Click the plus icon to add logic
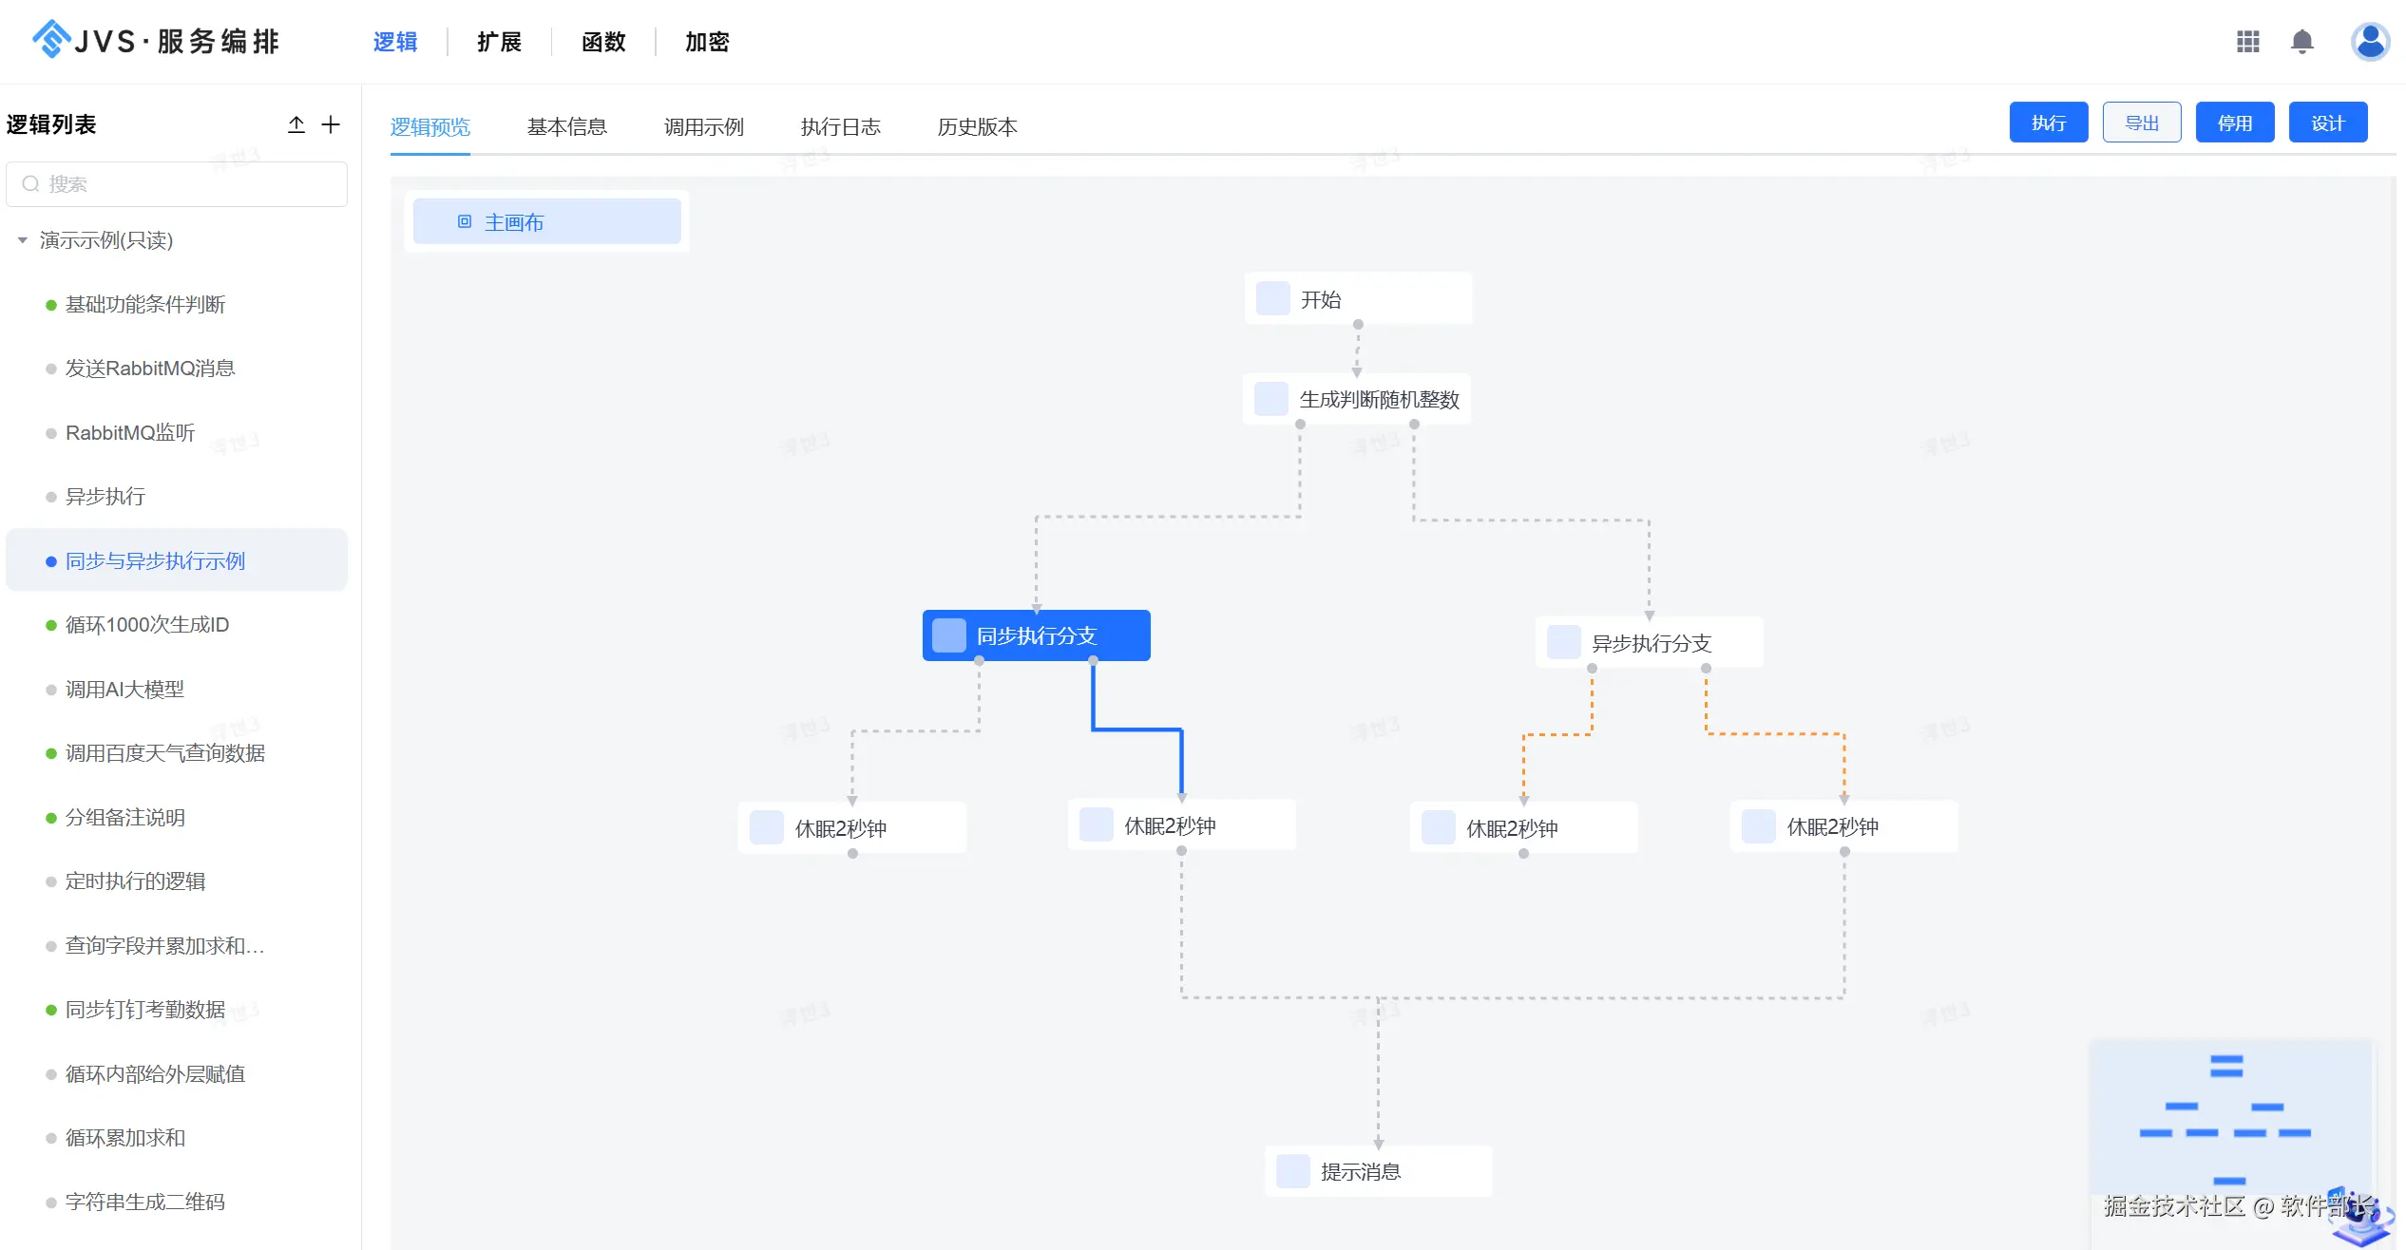This screenshot has height=1250, width=2406. click(x=331, y=124)
